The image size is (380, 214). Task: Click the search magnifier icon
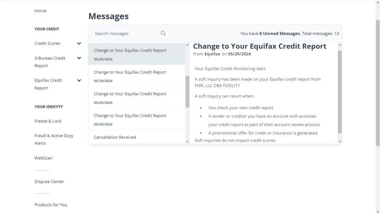[163, 33]
